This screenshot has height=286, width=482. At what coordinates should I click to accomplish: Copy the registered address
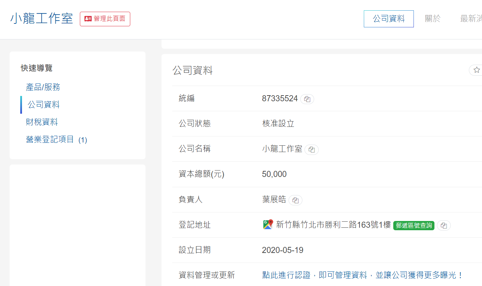[x=444, y=226]
